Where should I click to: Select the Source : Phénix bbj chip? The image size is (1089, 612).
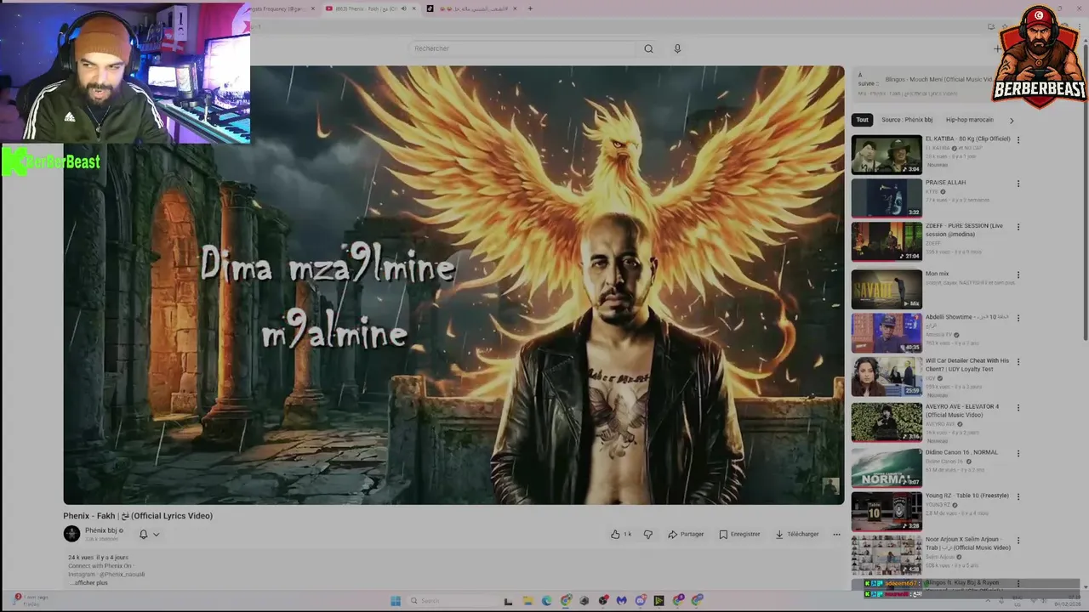[x=907, y=120]
